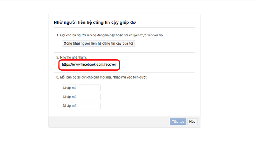
Task: Open the https://www.facebook.com/recover link
Action: tap(89, 64)
